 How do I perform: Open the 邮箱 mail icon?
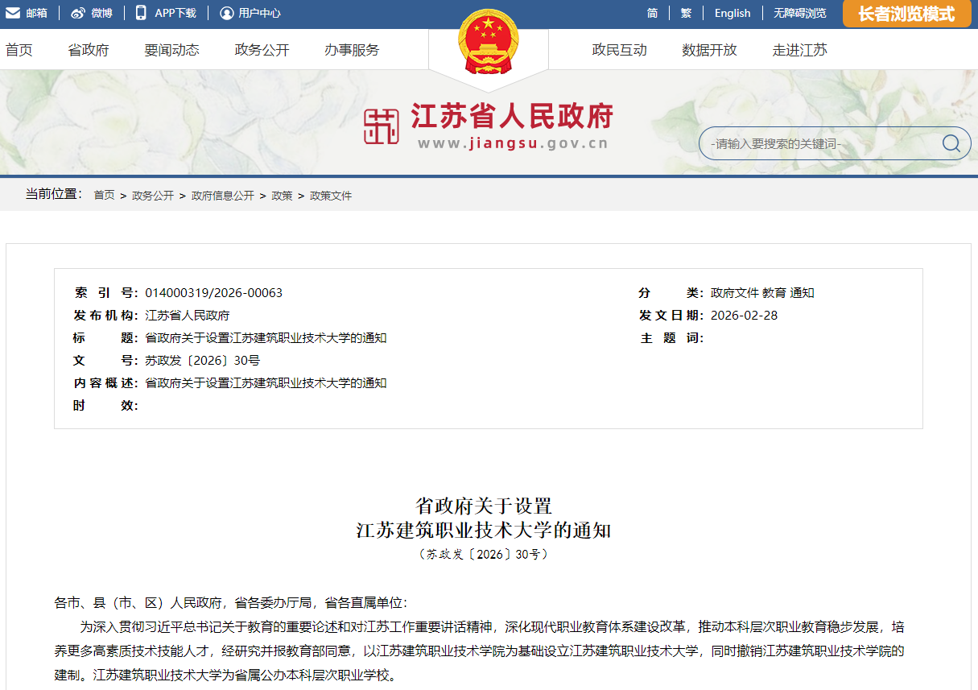coord(13,12)
